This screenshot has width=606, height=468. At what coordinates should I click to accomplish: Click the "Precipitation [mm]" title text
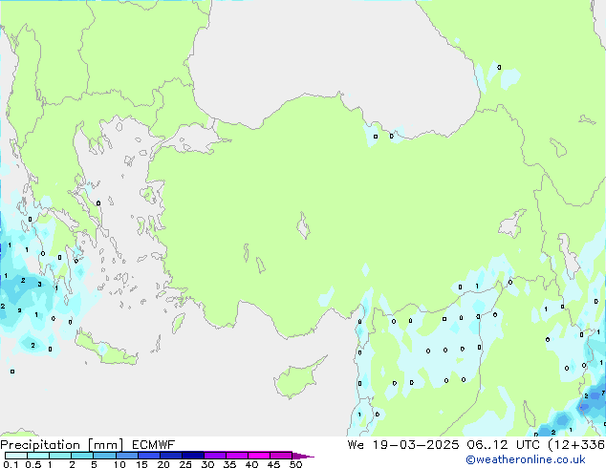[x=62, y=445]
